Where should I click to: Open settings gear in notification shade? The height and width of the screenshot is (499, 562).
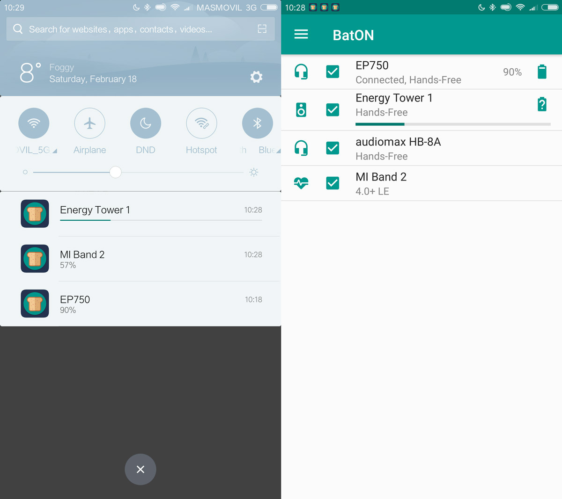(256, 77)
